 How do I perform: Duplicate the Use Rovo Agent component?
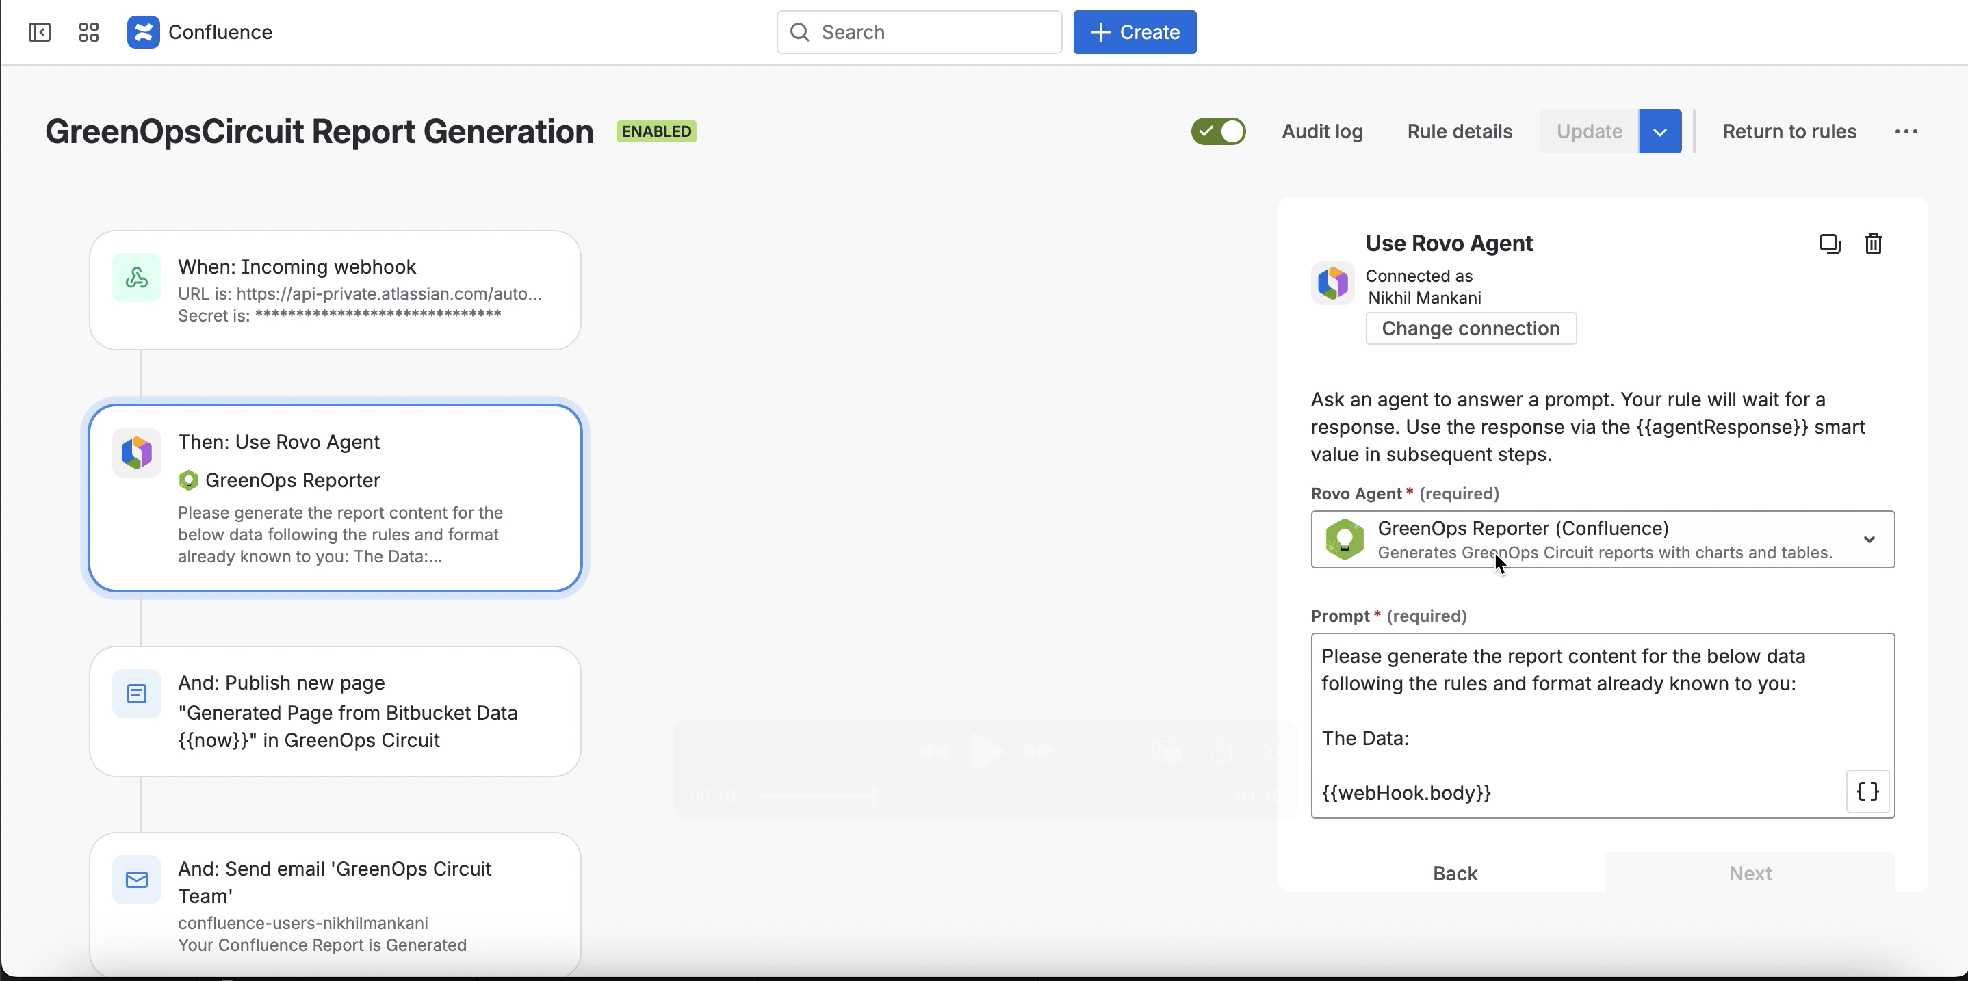1830,244
